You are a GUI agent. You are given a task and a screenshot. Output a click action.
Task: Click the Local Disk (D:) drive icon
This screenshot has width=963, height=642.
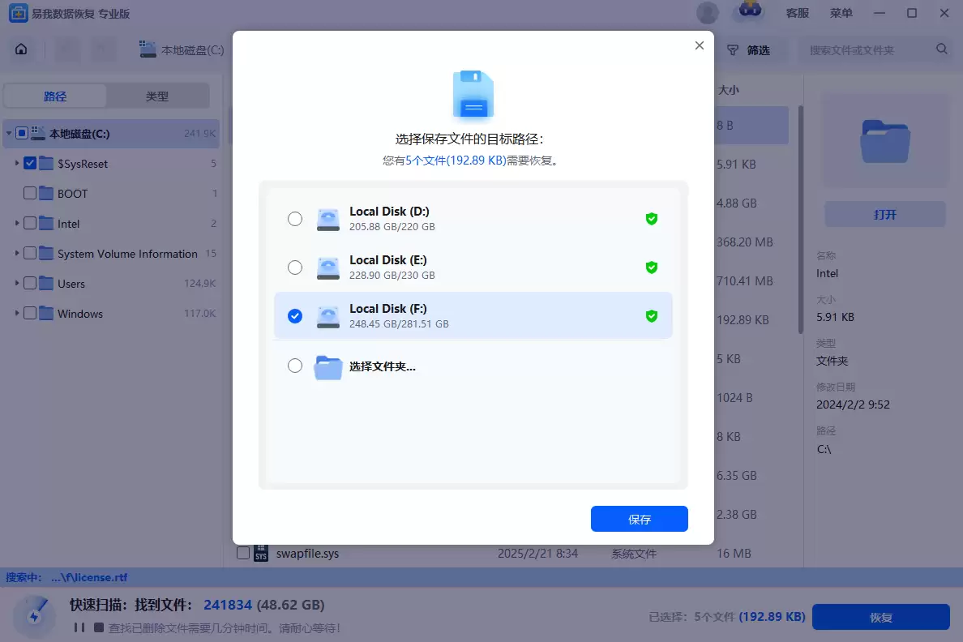tap(327, 219)
